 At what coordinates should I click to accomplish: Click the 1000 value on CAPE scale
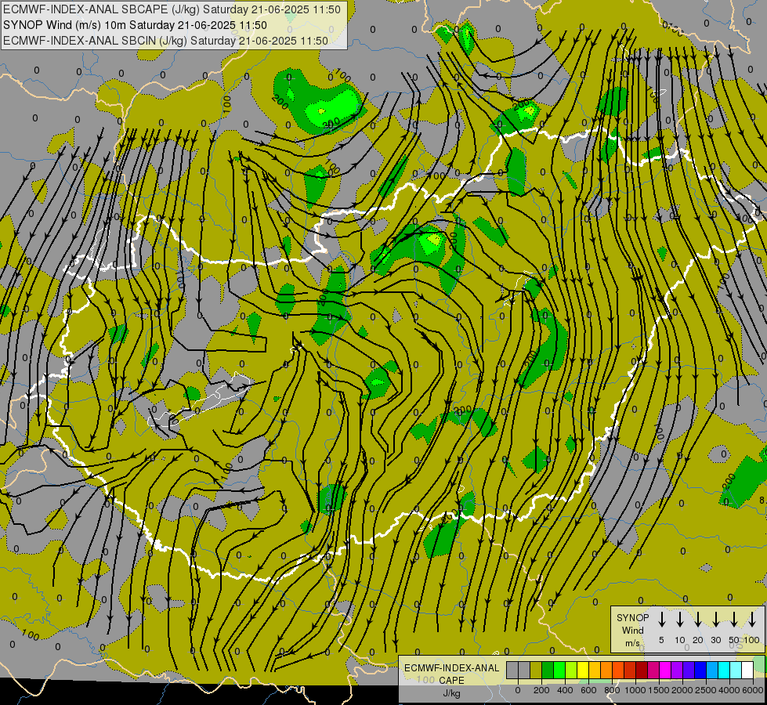pos(635,690)
